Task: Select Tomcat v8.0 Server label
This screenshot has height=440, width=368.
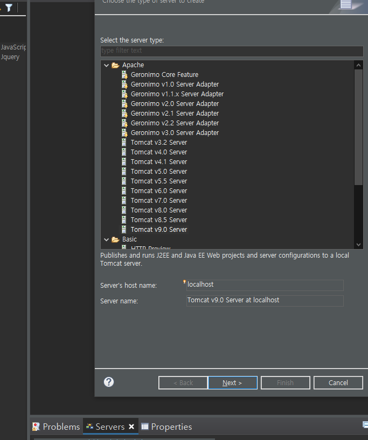Action: (159, 210)
